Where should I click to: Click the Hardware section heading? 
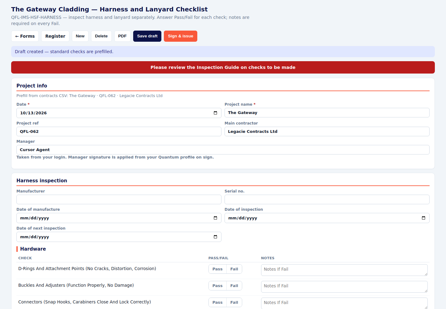[x=33, y=249]
